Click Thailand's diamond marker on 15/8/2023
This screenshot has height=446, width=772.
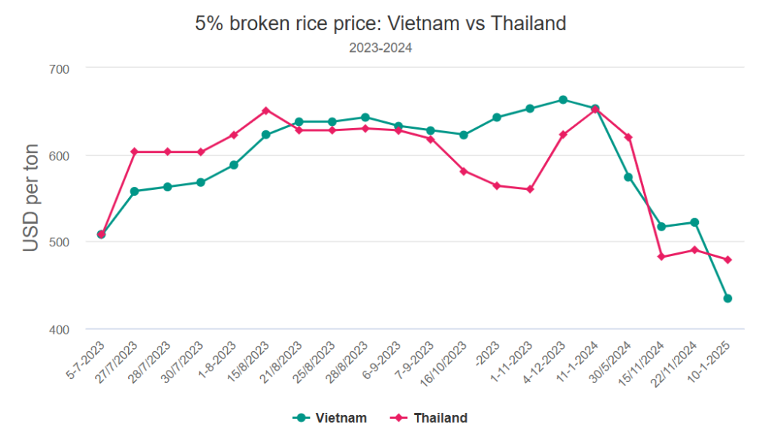(x=266, y=111)
